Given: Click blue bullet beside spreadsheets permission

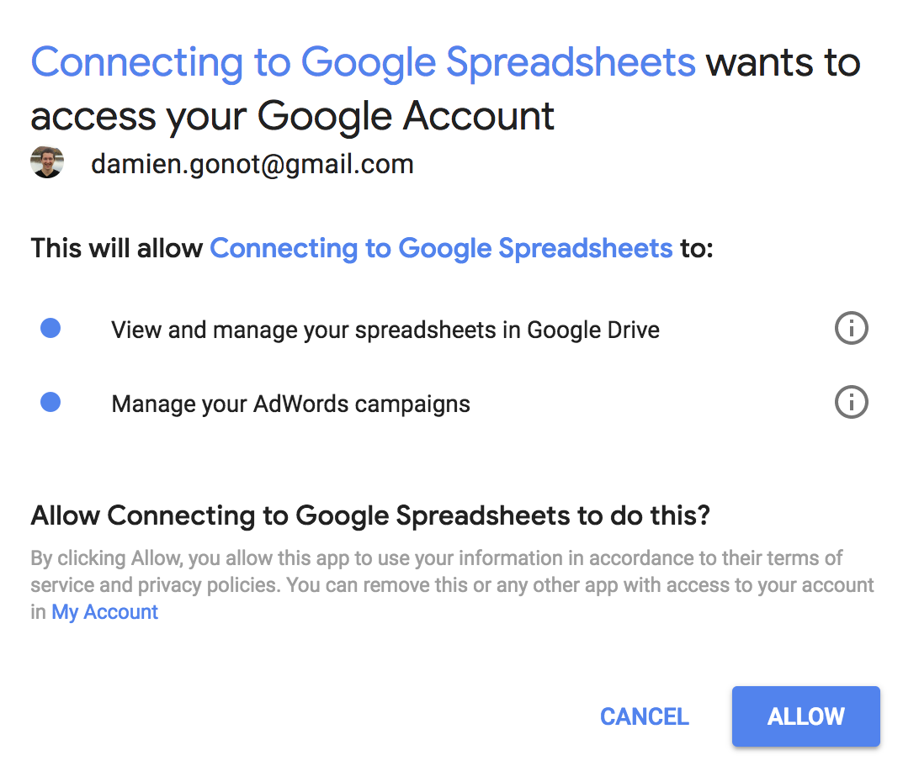Looking at the screenshot, I should click(50, 329).
